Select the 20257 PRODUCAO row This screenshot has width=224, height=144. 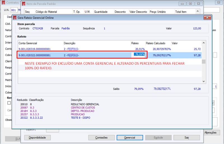(52, 114)
